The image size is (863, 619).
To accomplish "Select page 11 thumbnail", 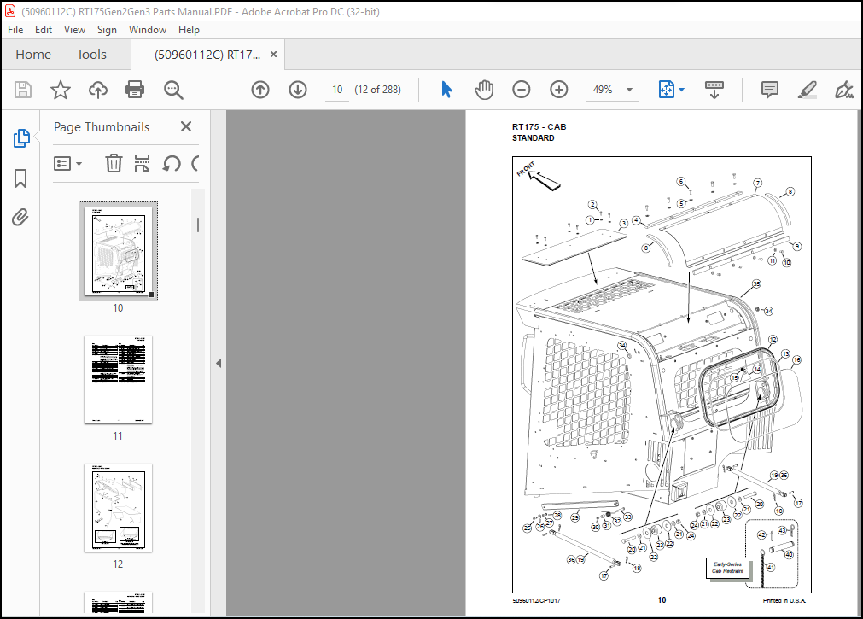I will 118,379.
